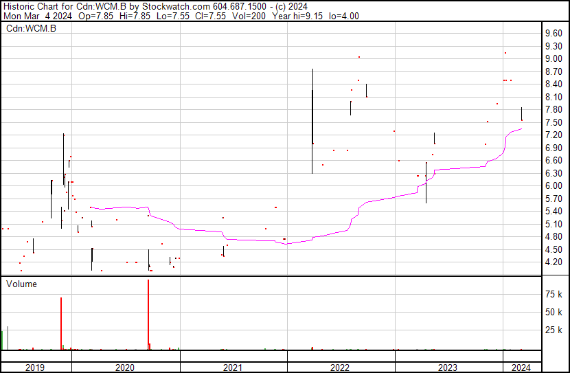Image resolution: width=570 pixels, height=373 pixels.
Task: Select the 2024 year label
Action: 521,368
